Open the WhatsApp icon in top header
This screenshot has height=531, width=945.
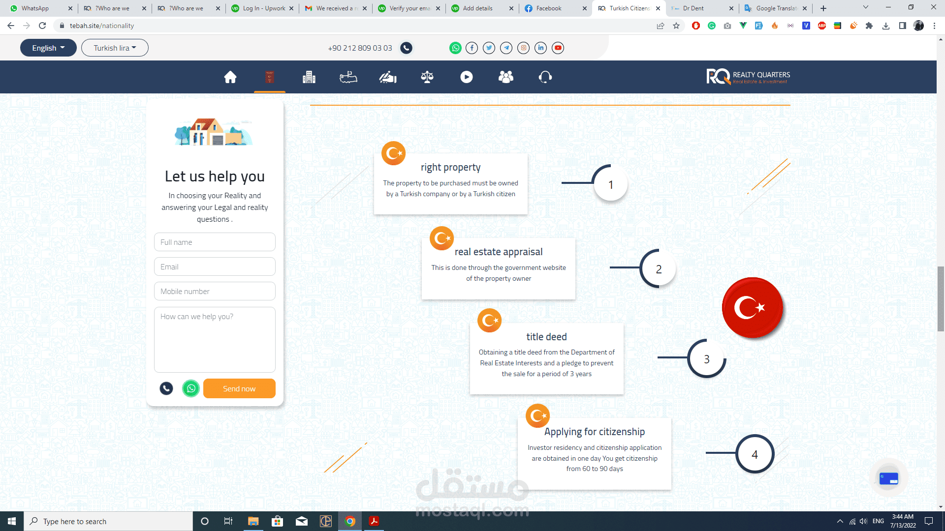coord(455,48)
